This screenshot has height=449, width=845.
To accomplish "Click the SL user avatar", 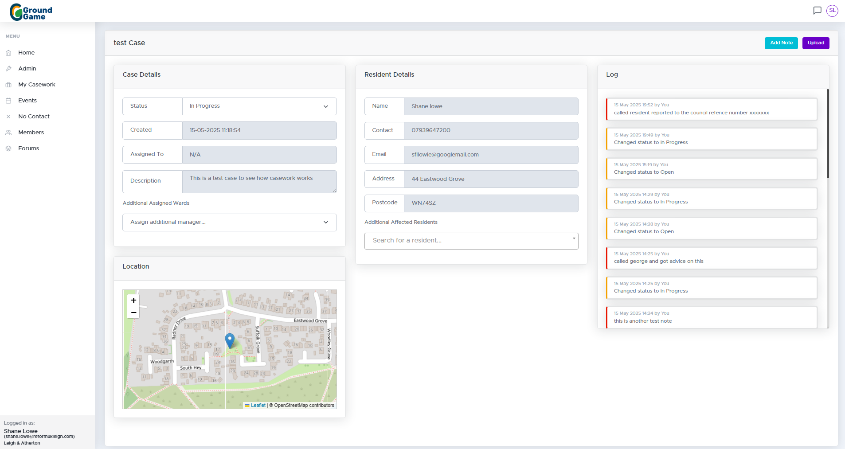I will tap(832, 10).
